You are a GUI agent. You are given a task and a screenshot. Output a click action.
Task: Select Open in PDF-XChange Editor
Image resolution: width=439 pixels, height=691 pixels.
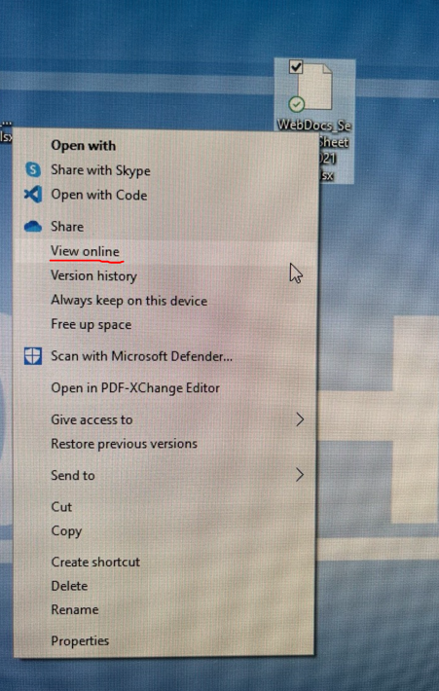point(135,387)
